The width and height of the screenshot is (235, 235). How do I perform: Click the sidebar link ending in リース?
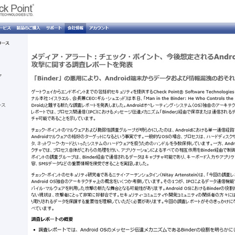tap(4, 43)
